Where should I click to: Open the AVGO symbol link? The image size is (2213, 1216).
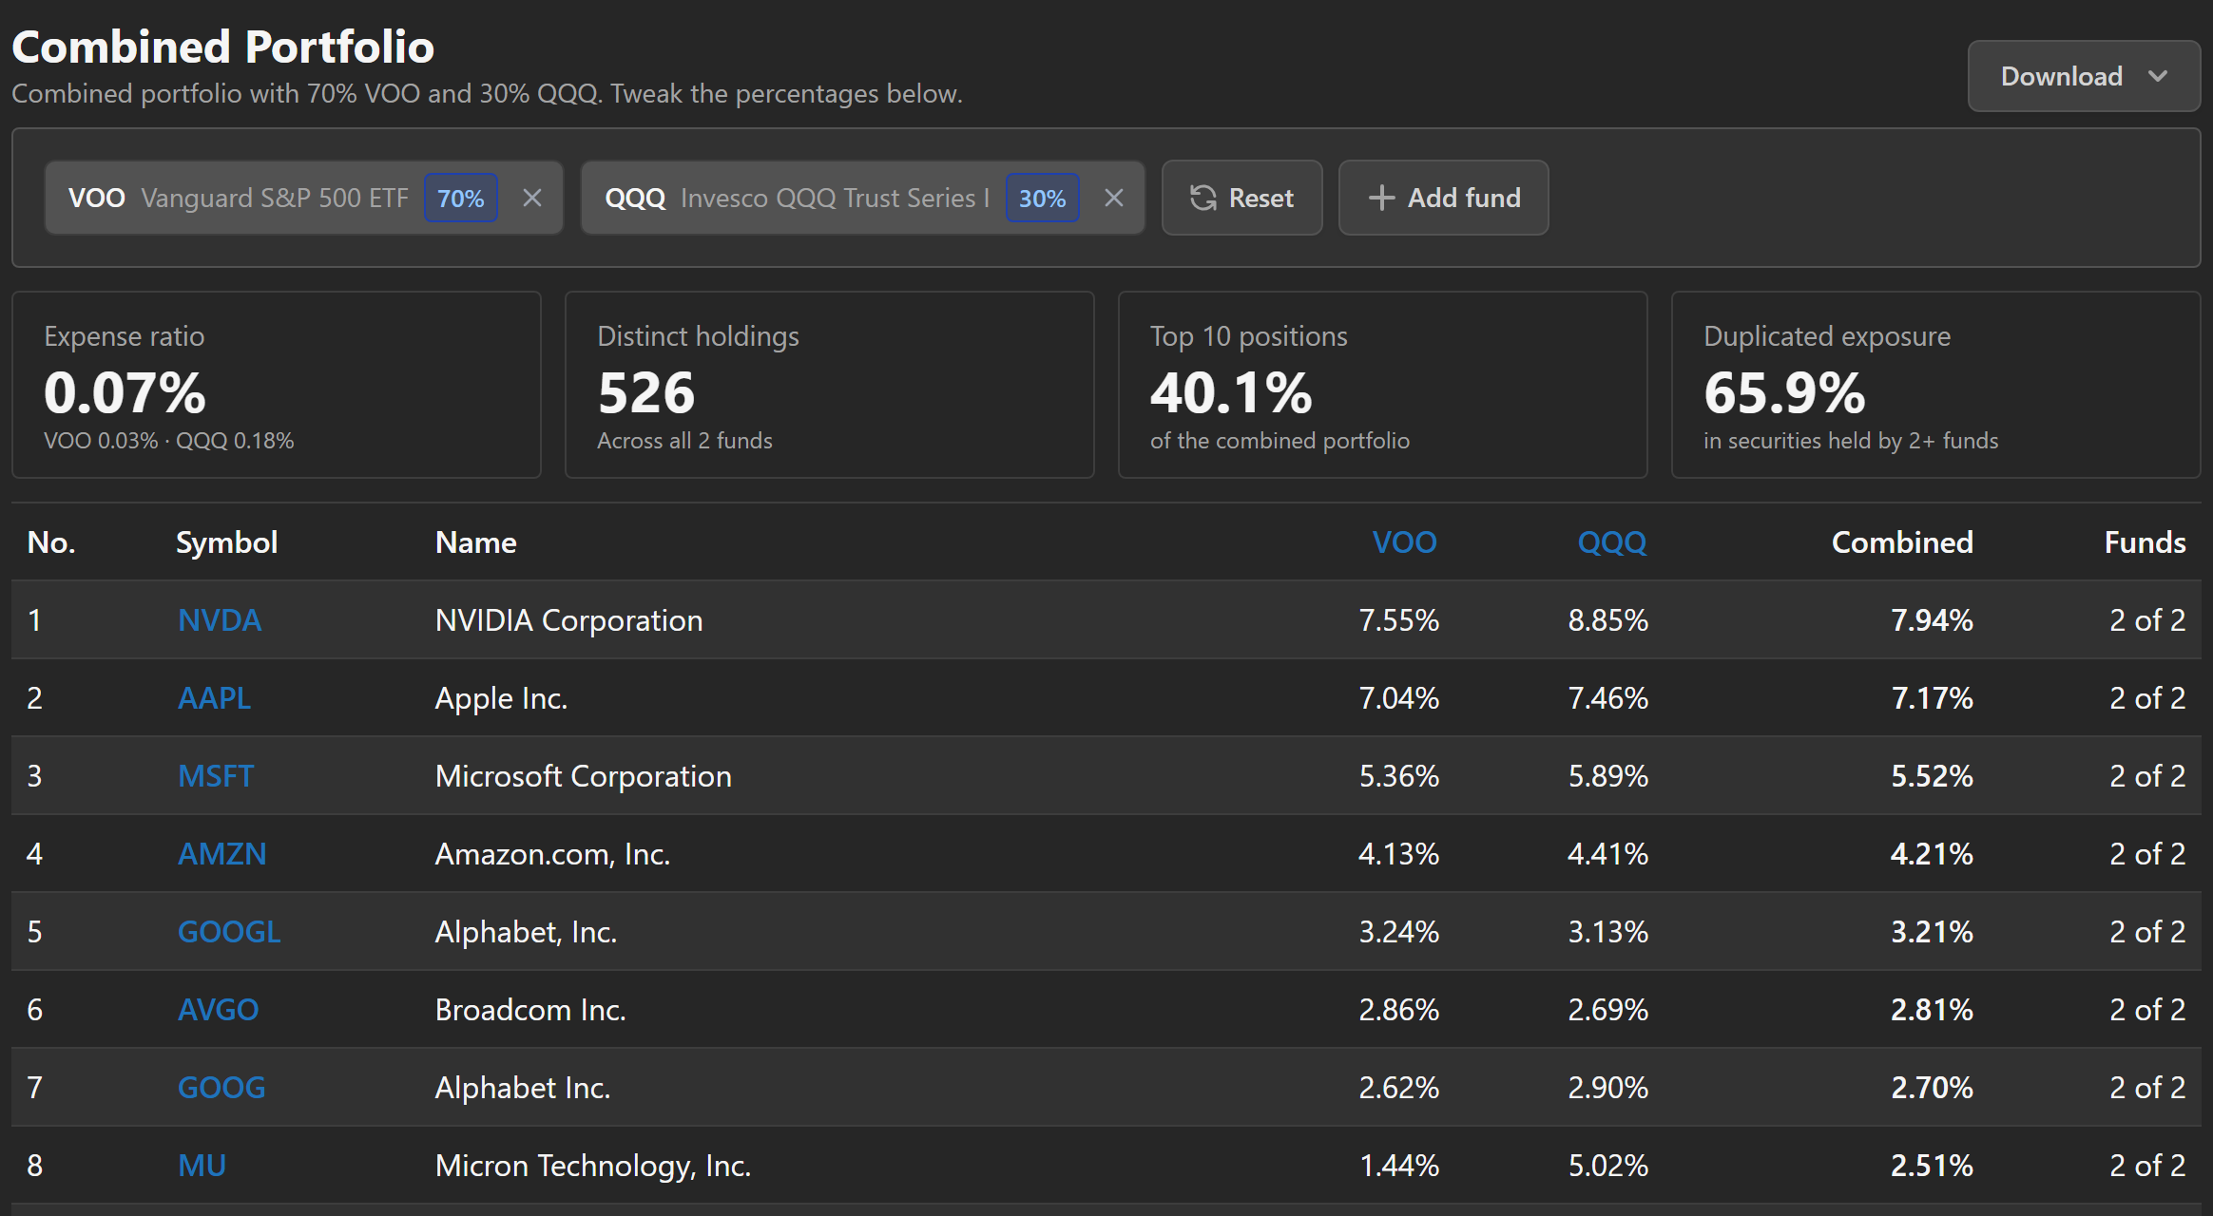pyautogui.click(x=219, y=1010)
